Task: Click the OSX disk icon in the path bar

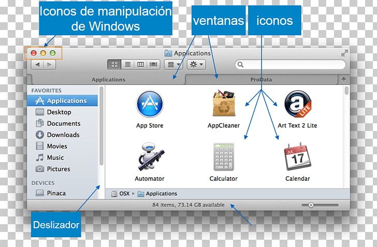Action: 114,194
